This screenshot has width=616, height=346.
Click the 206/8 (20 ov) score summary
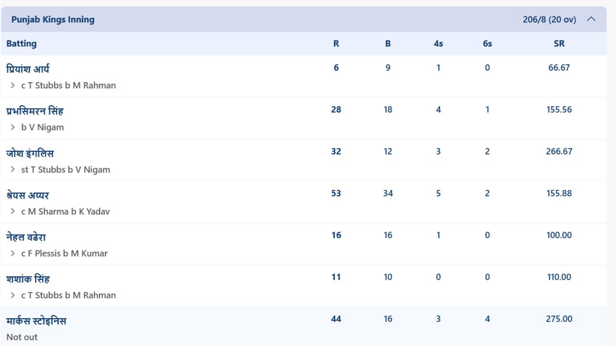coord(549,20)
